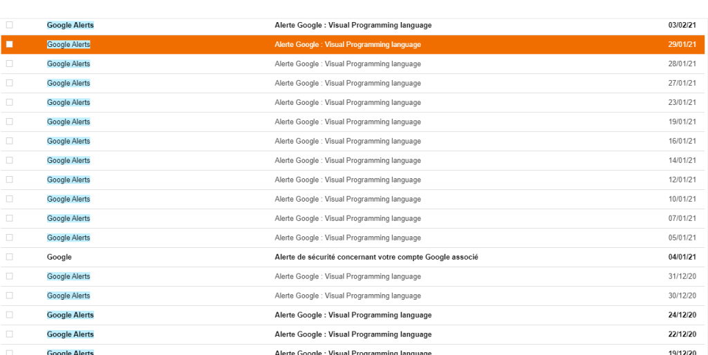
Task: Click Google Alerts sender on the 10/01/21 row
Action: click(x=68, y=199)
